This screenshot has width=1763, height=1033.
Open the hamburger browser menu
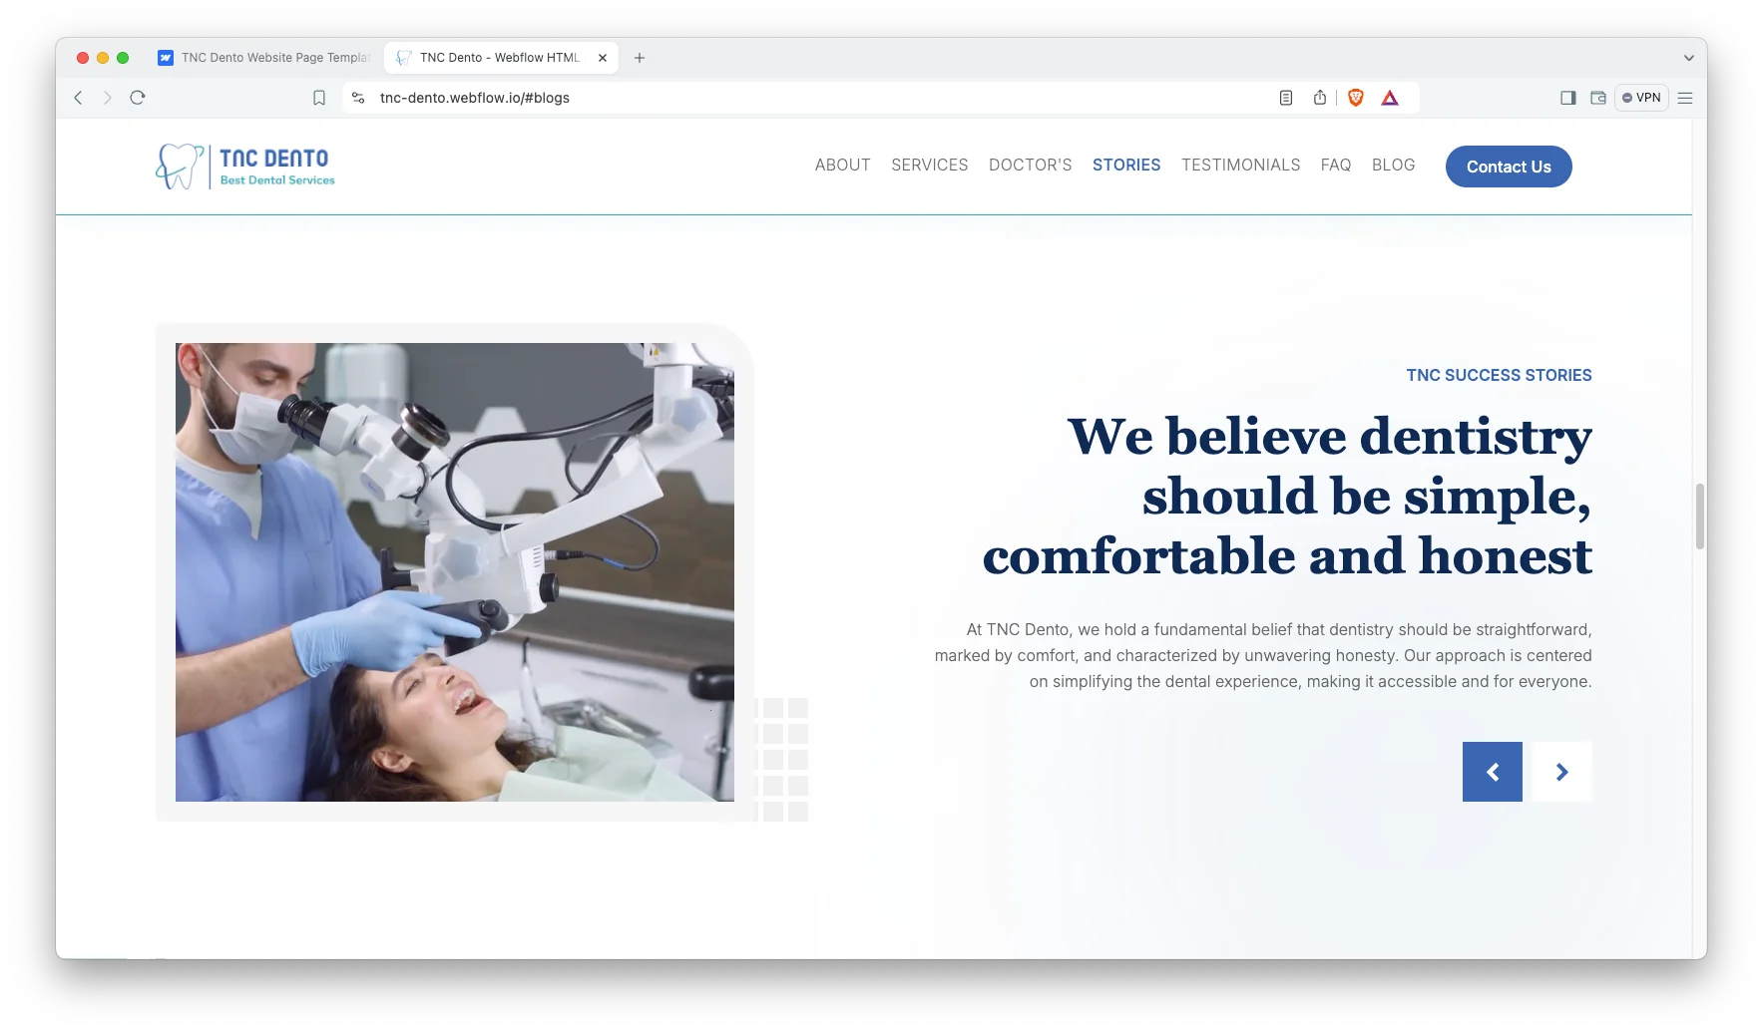coord(1685,98)
